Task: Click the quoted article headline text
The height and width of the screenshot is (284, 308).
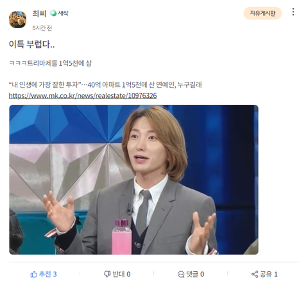Action: (x=105, y=85)
